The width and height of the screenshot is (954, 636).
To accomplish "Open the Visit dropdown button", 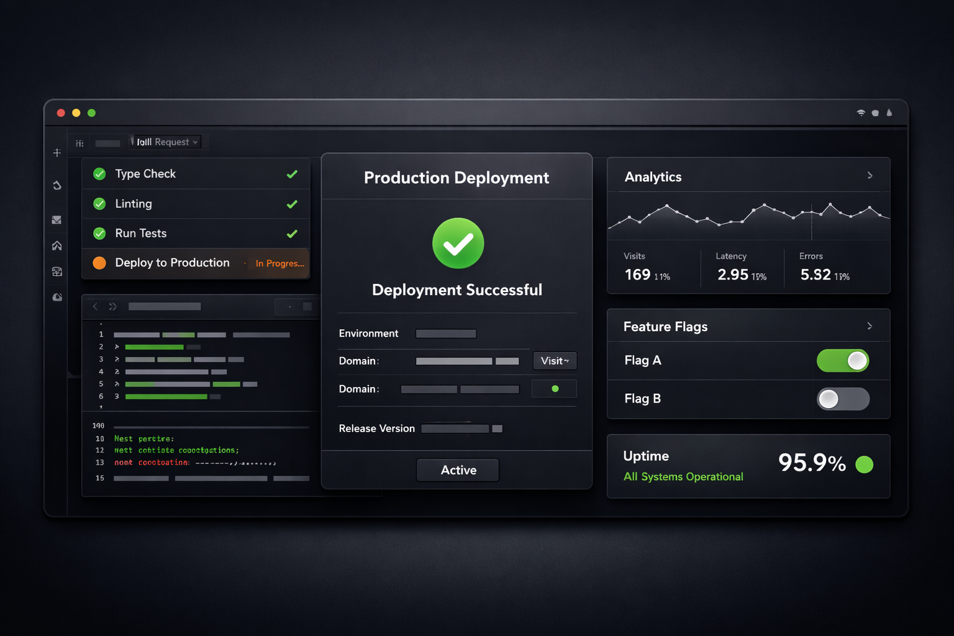I will coord(555,361).
